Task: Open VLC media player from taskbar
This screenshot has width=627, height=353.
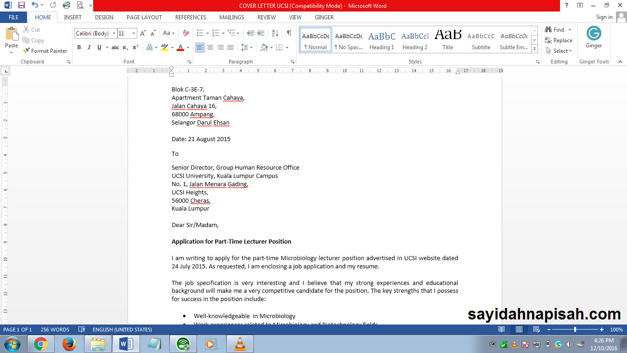Action: pyautogui.click(x=240, y=344)
